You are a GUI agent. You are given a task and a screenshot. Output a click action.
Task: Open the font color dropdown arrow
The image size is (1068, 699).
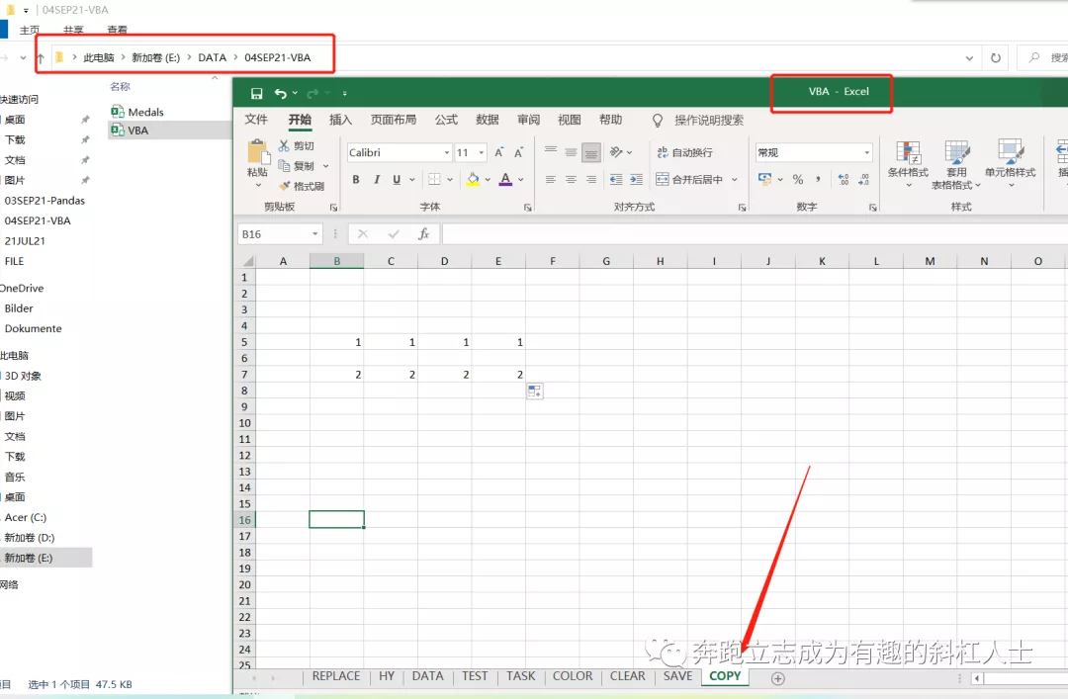tap(521, 180)
